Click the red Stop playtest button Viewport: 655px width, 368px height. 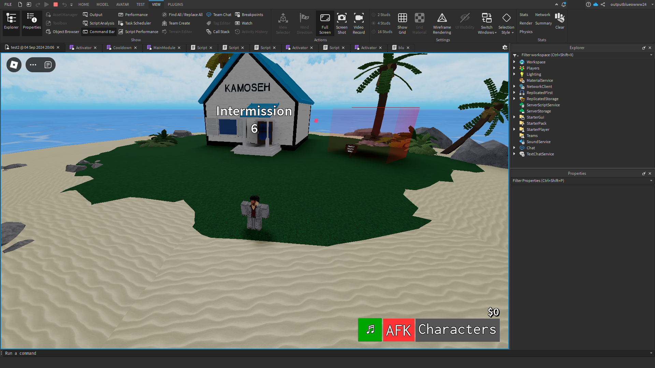point(56,4)
